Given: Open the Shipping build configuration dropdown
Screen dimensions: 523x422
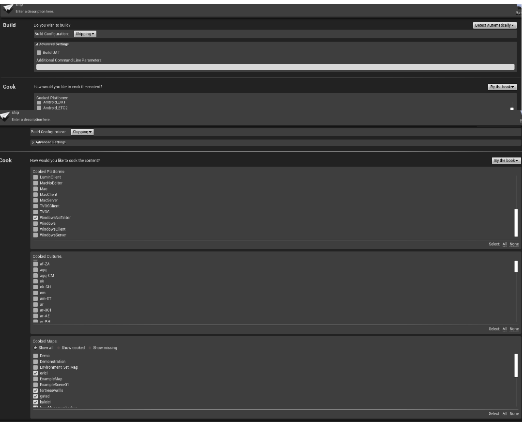Looking at the screenshot, I should [84, 33].
